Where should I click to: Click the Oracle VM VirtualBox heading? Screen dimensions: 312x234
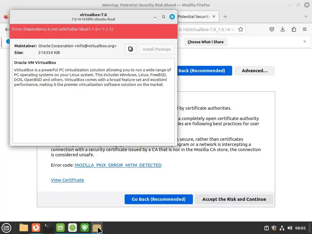pyautogui.click(x=35, y=62)
